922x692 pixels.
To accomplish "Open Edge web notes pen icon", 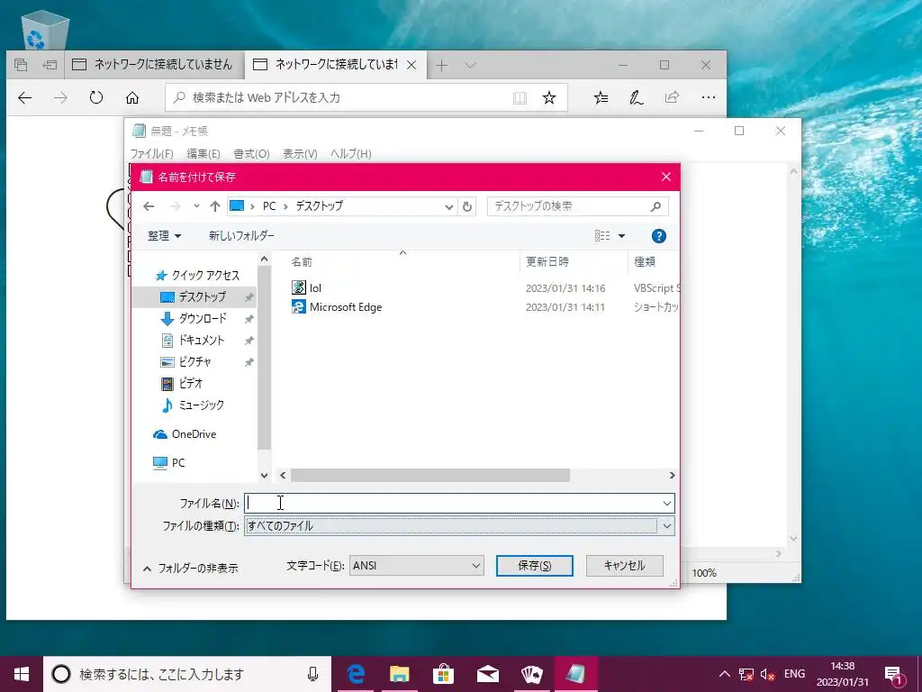I will [637, 97].
